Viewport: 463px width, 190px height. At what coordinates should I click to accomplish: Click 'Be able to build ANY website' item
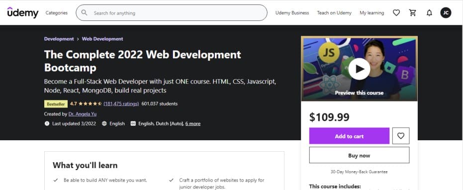pyautogui.click(x=105, y=180)
